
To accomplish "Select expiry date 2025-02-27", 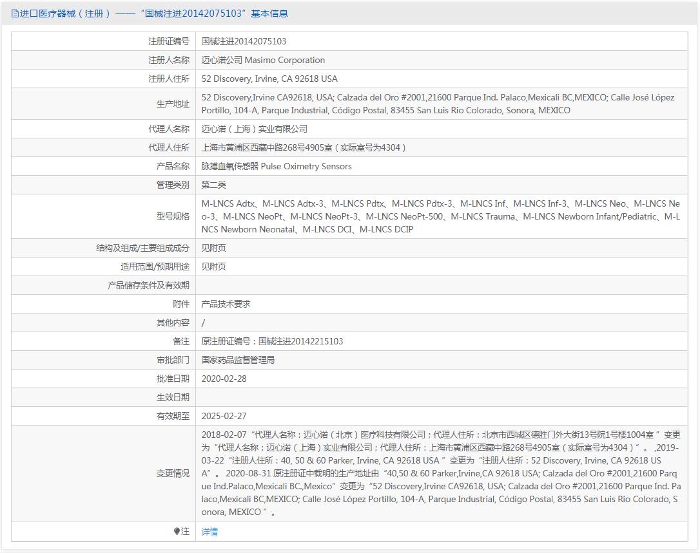I will point(224,417).
